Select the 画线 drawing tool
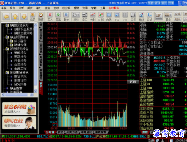 click(141, 16)
